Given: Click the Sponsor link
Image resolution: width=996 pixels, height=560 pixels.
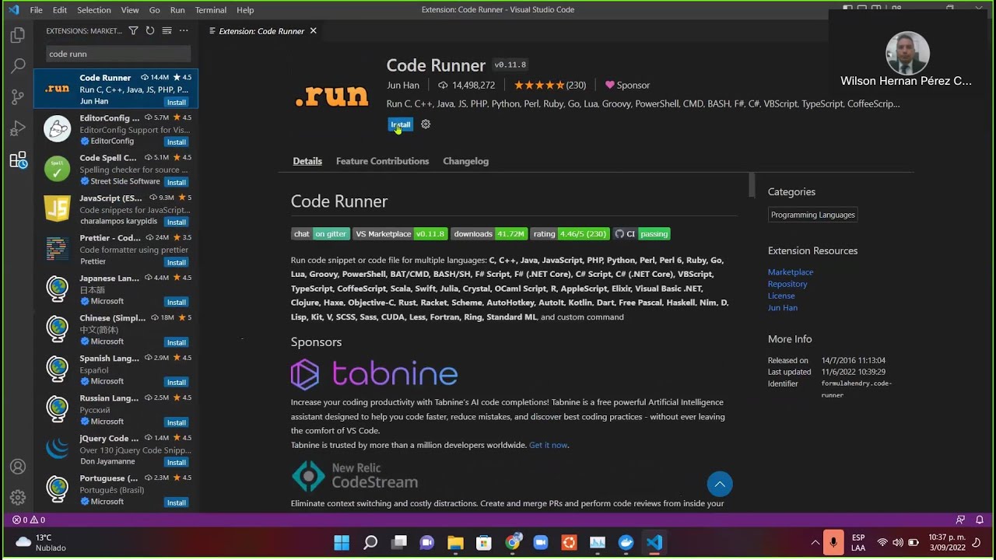Looking at the screenshot, I should click(x=627, y=85).
